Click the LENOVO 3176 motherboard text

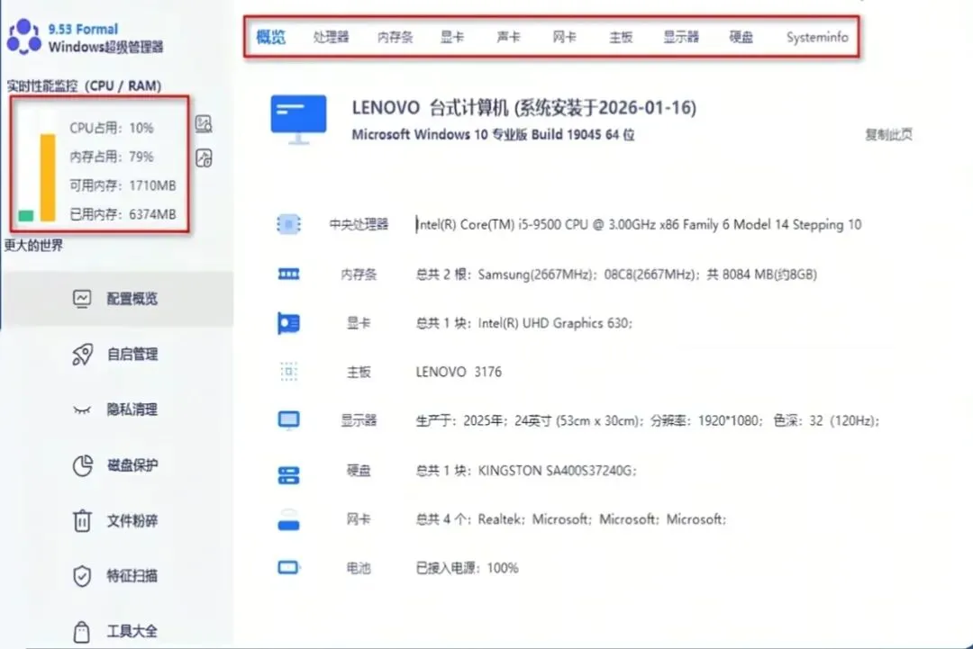click(x=459, y=372)
